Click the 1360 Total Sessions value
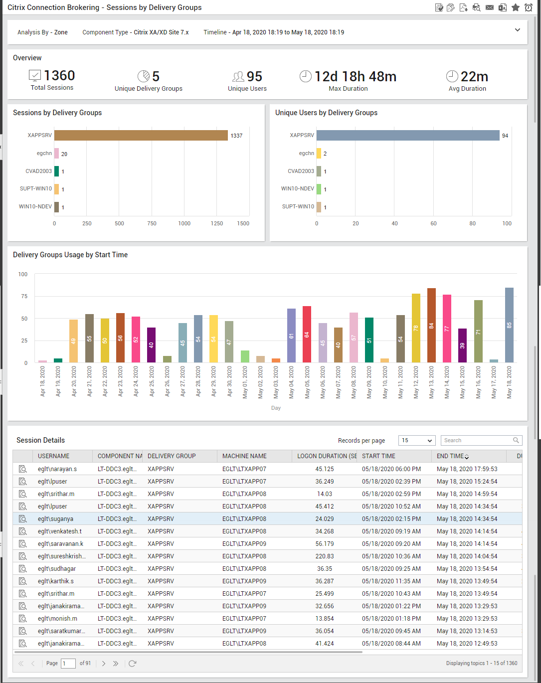 [59, 76]
